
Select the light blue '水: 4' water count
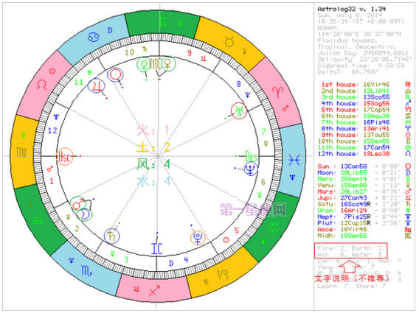coord(153,181)
